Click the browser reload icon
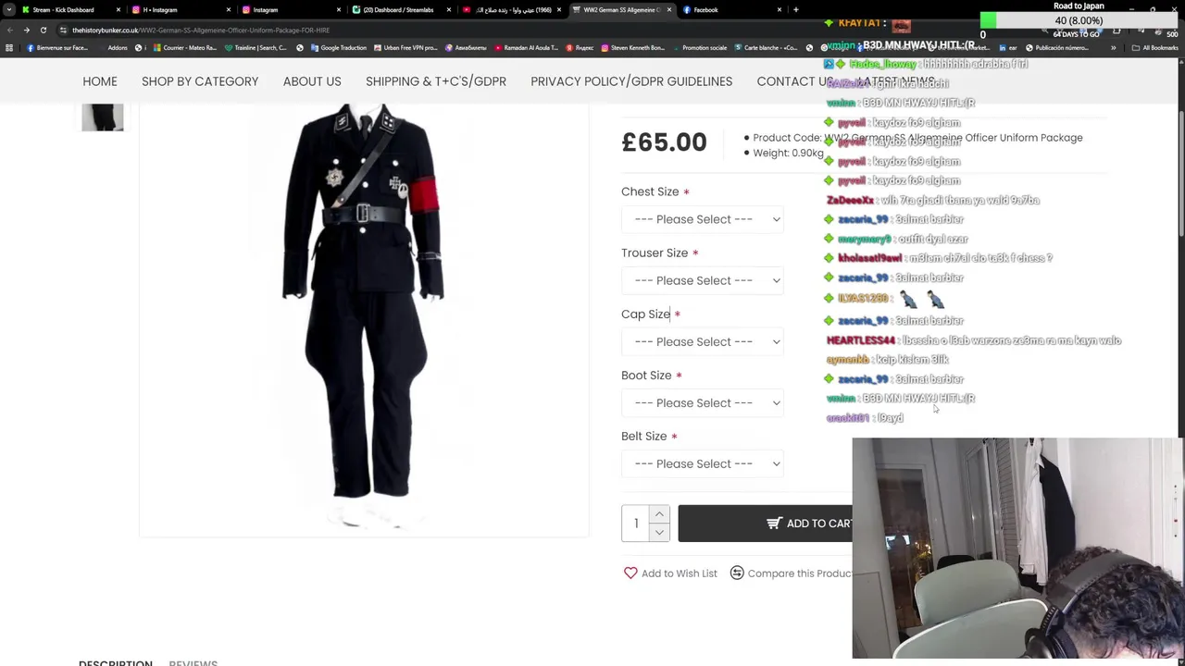 (x=43, y=30)
